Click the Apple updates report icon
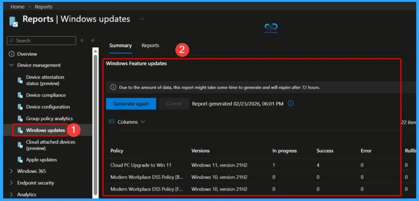419x201 pixels. pyautogui.click(x=20, y=160)
